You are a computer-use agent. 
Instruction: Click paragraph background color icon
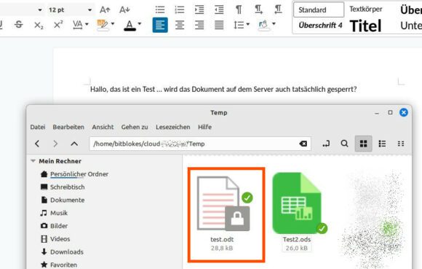click(x=263, y=25)
